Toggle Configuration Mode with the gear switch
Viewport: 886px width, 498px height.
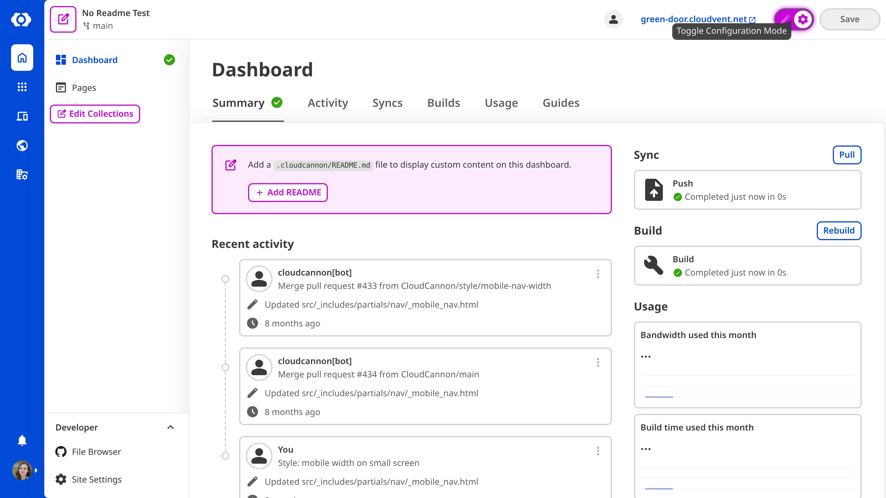click(803, 19)
